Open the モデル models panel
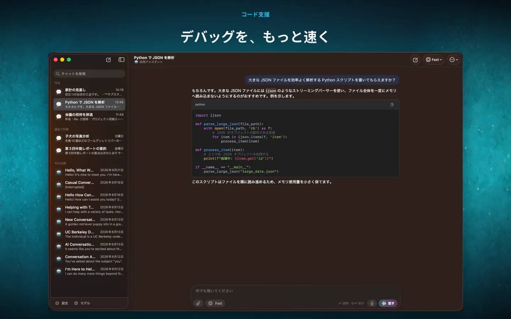Viewport: 511px width, 319px height. tap(82, 303)
